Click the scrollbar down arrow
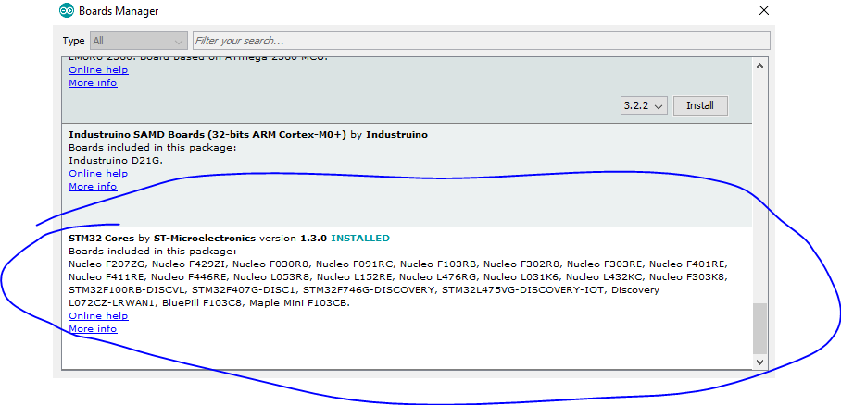Viewport: 841px width, 405px height. [x=759, y=362]
